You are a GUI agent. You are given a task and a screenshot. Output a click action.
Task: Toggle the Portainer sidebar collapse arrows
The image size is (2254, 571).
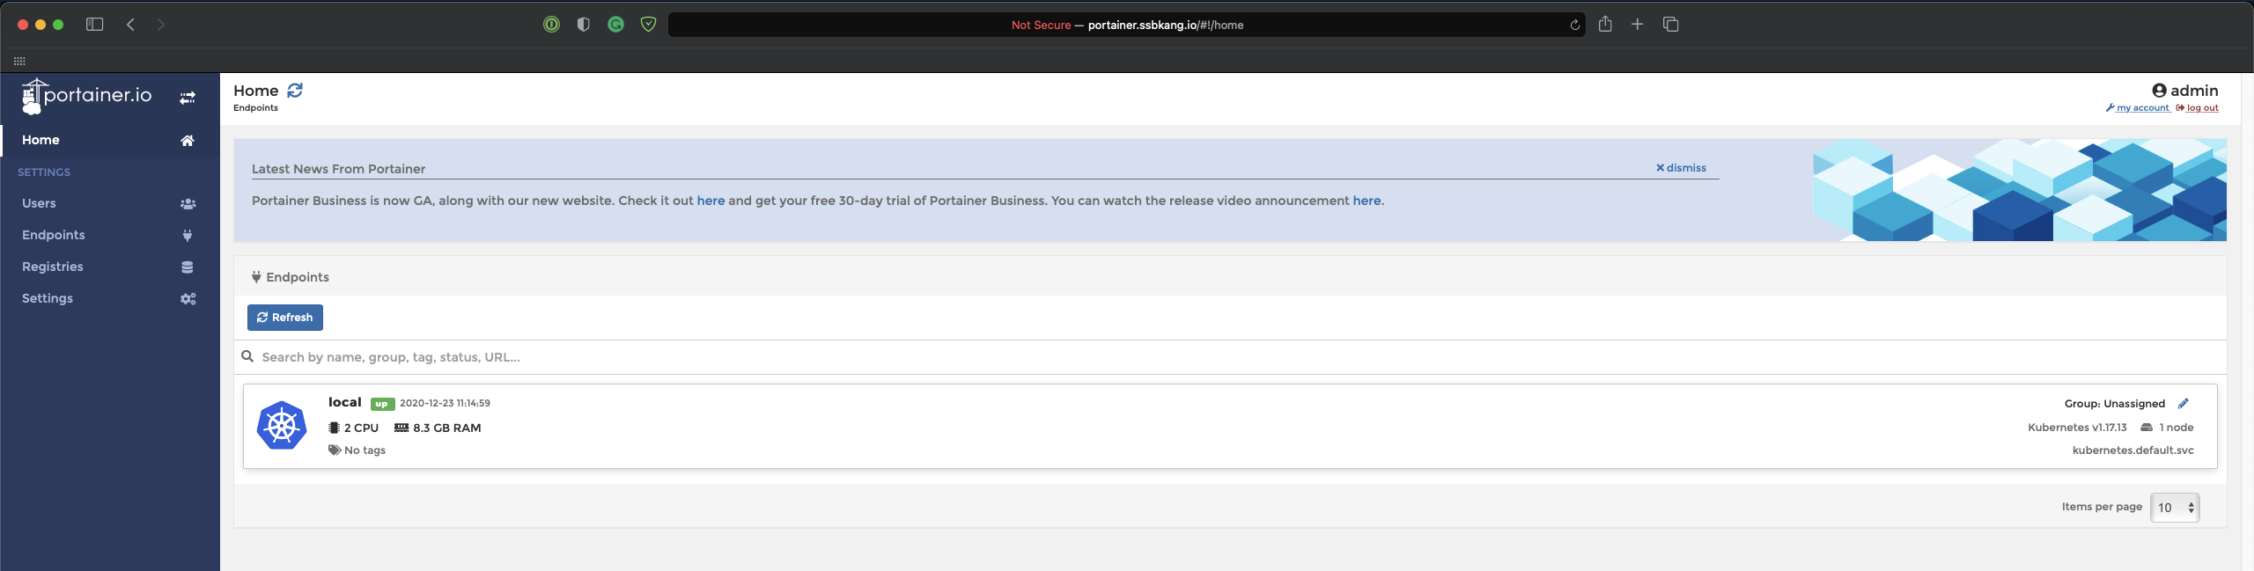pyautogui.click(x=188, y=98)
